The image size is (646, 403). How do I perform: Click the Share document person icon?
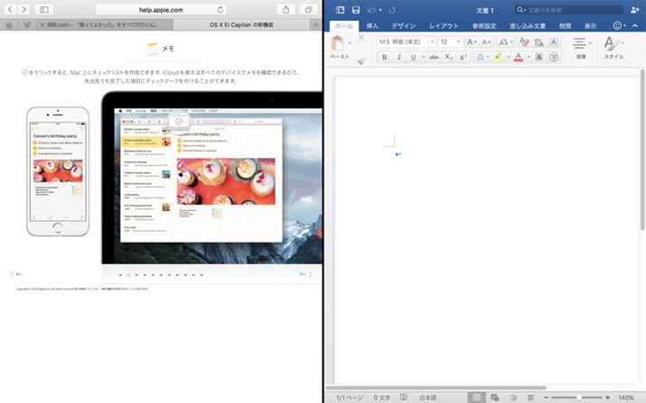click(x=634, y=10)
